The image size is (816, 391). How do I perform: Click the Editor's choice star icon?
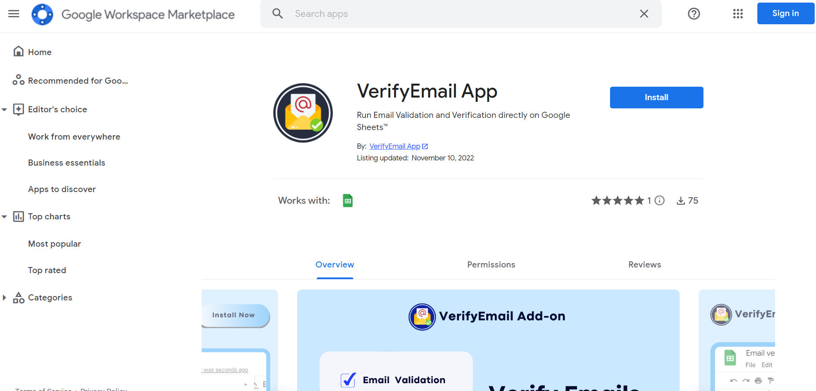click(18, 109)
